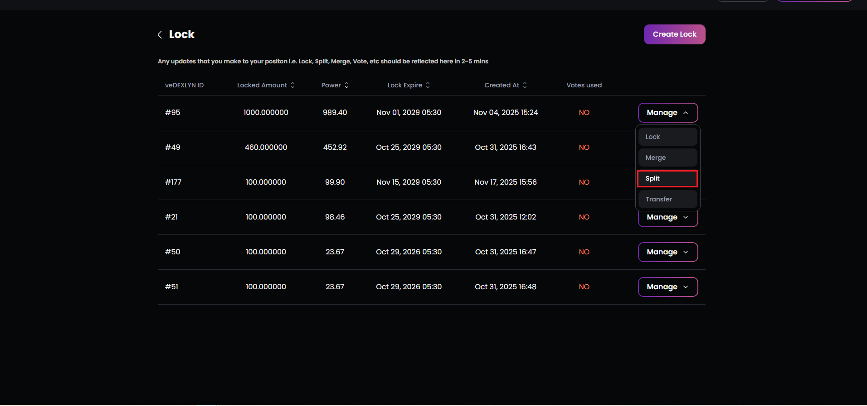
Task: Click the #49 veDEXLYN ID row
Action: 173,148
